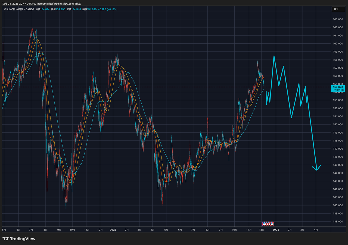The image size is (348, 245).
Task: Click the highest peak of the drawn forecast line
Action: [x=274, y=56]
